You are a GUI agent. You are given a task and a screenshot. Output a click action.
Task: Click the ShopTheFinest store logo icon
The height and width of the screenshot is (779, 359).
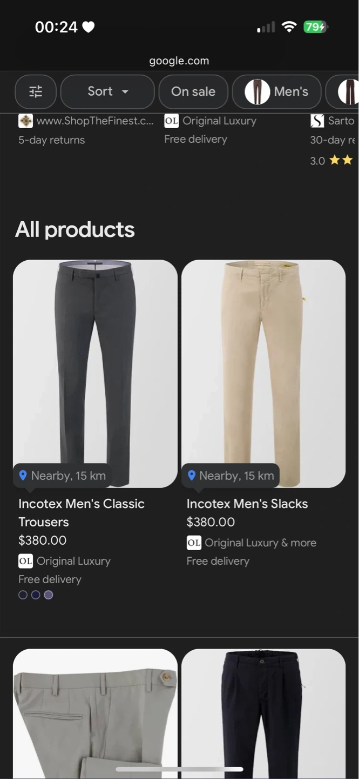(25, 121)
